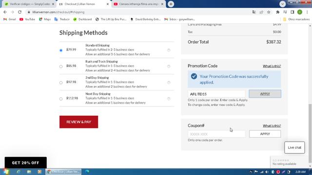Open the Otros marcadores folder
The height and width of the screenshot is (175, 312).
click(x=296, y=19)
